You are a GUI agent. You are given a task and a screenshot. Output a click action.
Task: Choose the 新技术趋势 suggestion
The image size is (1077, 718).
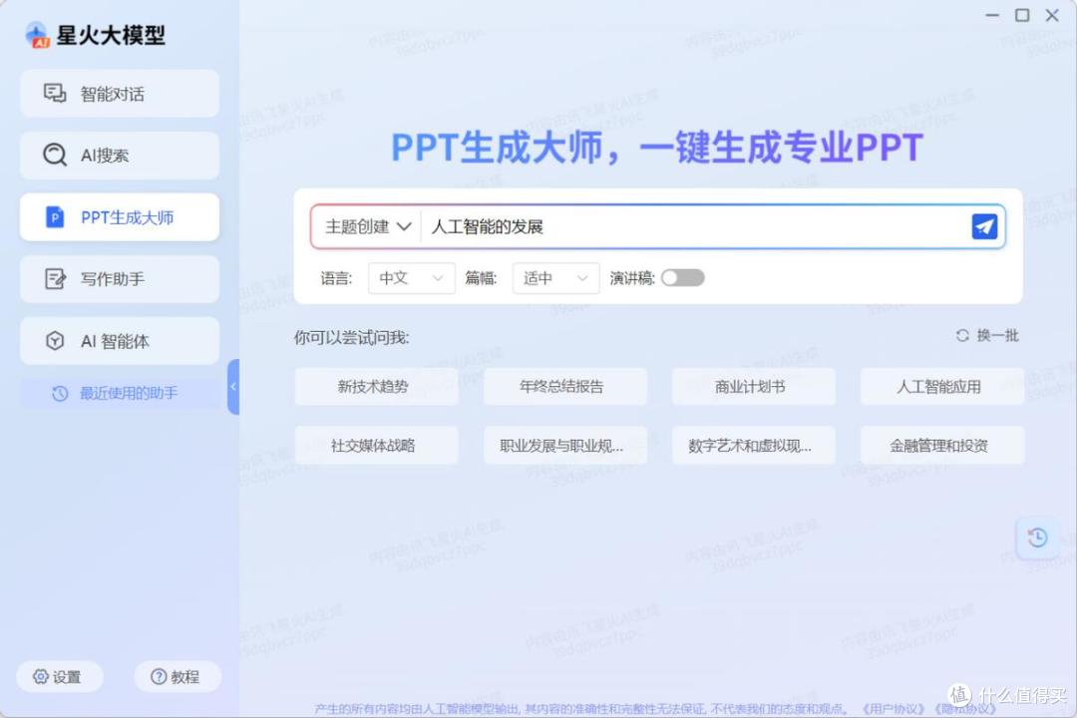[x=376, y=386]
